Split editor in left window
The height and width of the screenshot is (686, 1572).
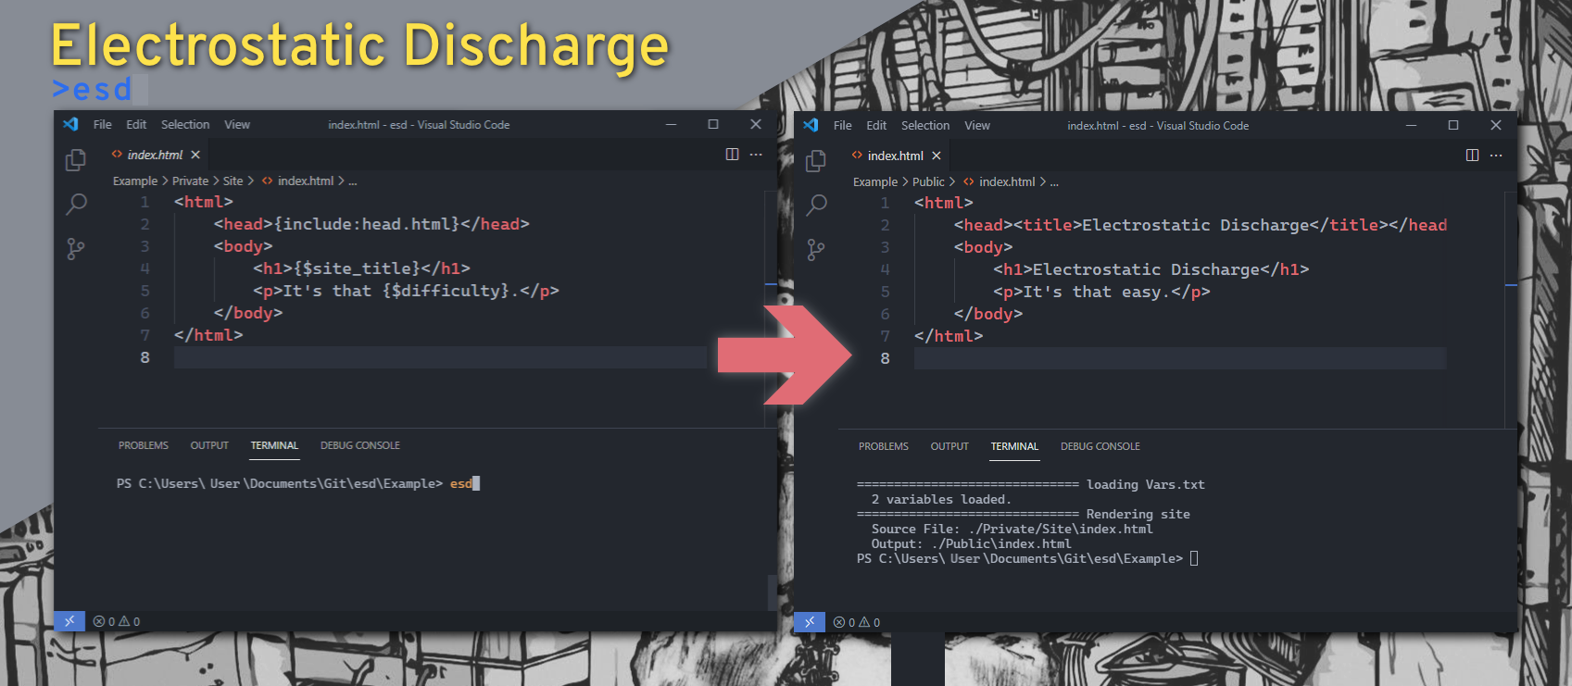(x=732, y=155)
